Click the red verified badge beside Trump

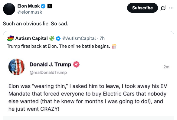tap(77, 64)
